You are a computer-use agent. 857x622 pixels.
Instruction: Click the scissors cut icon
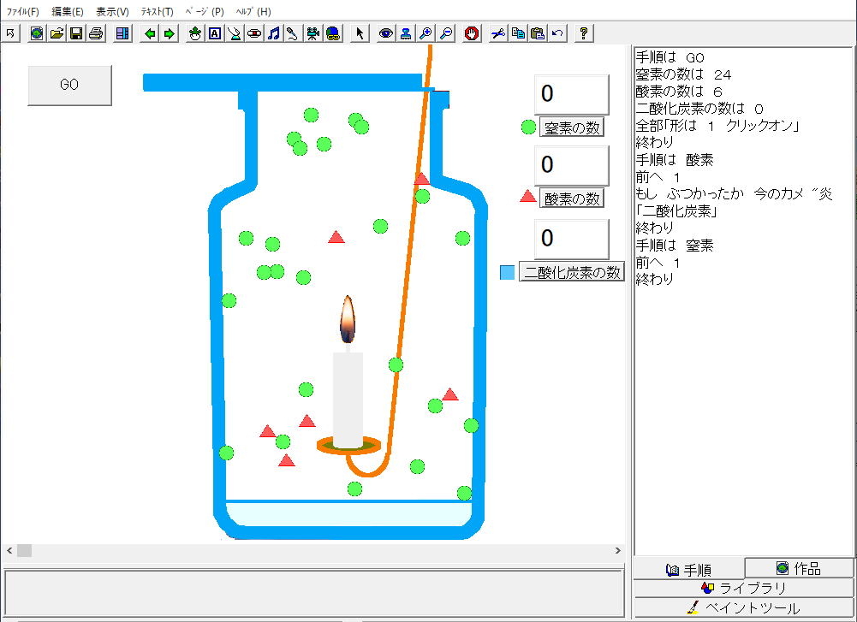click(497, 33)
